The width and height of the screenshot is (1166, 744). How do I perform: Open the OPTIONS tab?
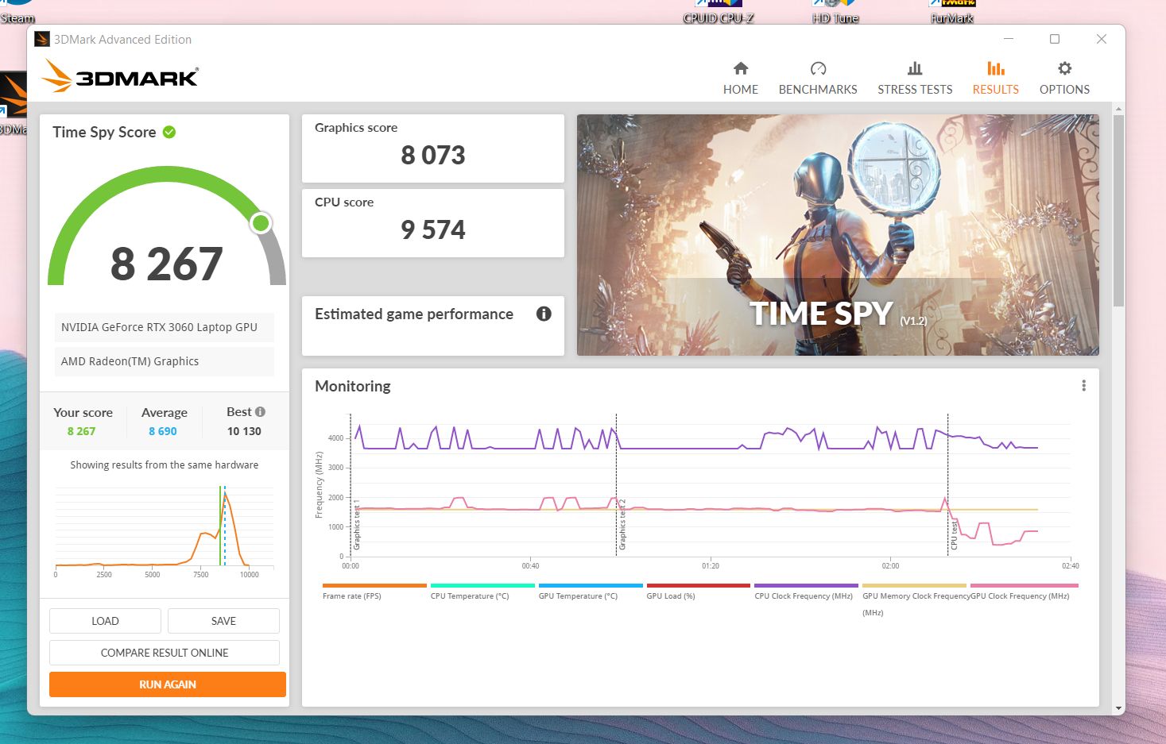(x=1064, y=78)
